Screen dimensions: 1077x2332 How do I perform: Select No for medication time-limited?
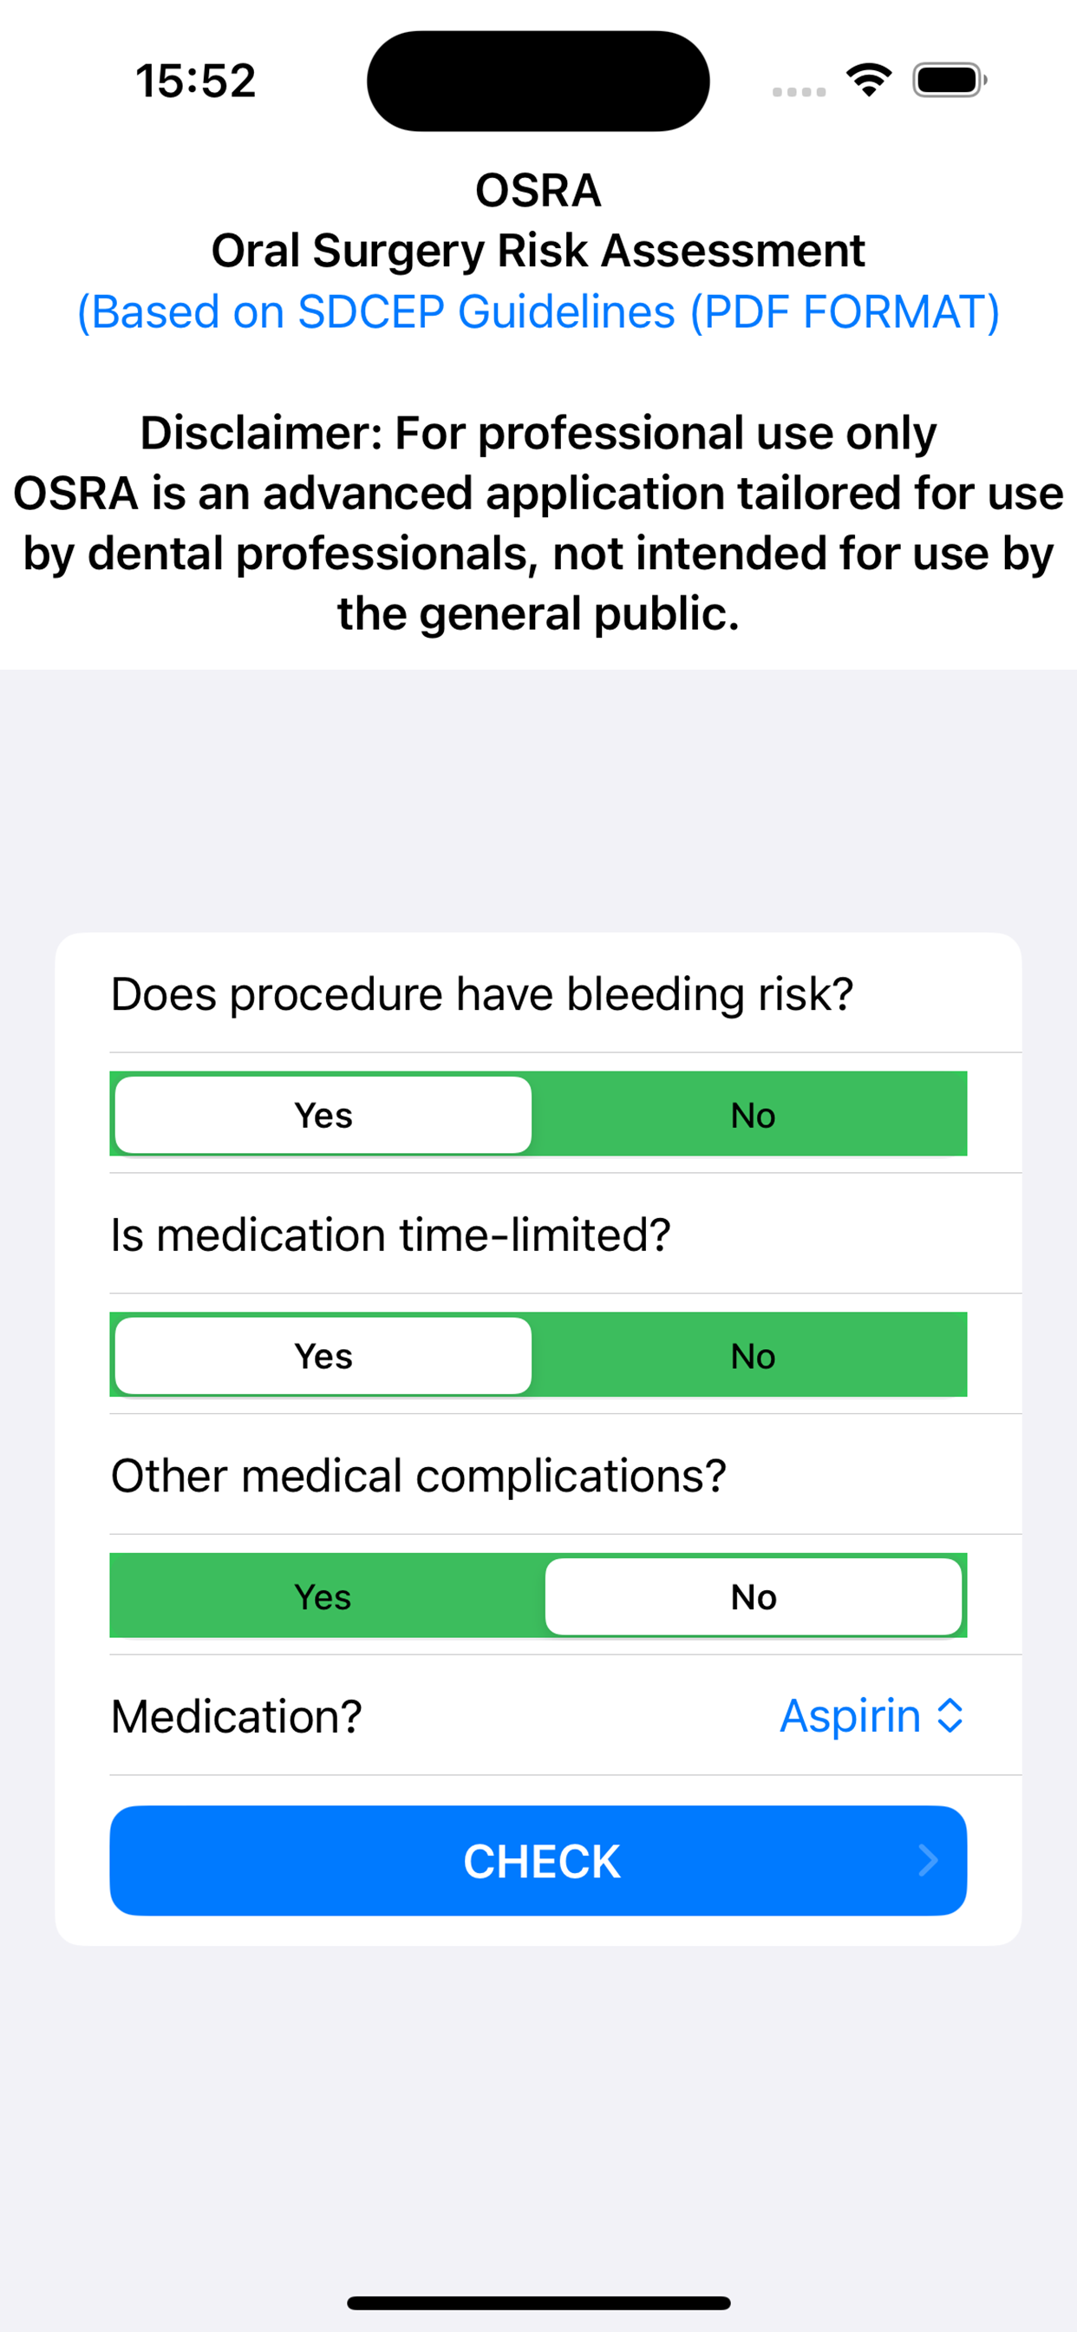coord(753,1355)
